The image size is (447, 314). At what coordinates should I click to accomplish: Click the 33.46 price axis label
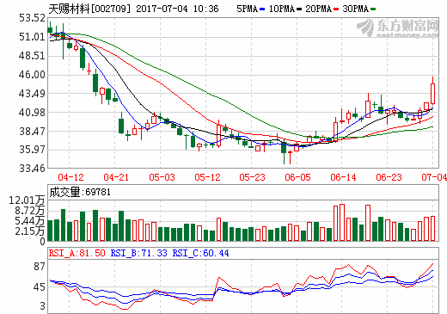(32, 168)
